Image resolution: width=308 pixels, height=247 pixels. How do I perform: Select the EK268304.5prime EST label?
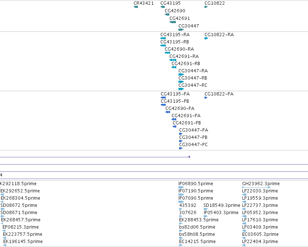point(20,198)
